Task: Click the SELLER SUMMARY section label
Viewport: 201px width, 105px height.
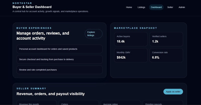Action: 31,88
